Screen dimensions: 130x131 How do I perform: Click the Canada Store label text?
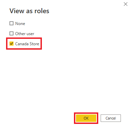tap(27, 44)
